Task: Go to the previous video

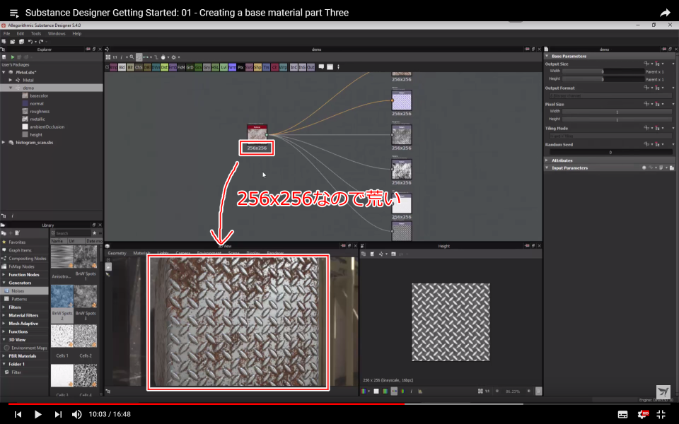Action: coord(18,414)
